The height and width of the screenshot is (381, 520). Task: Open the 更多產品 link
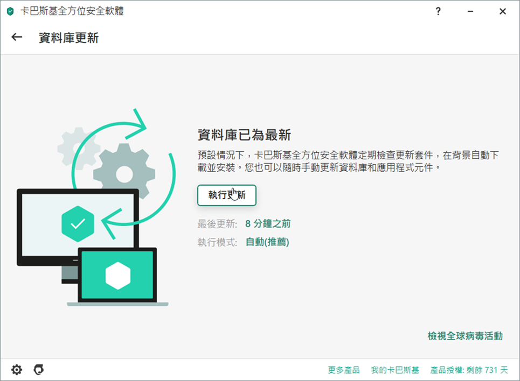click(x=343, y=370)
